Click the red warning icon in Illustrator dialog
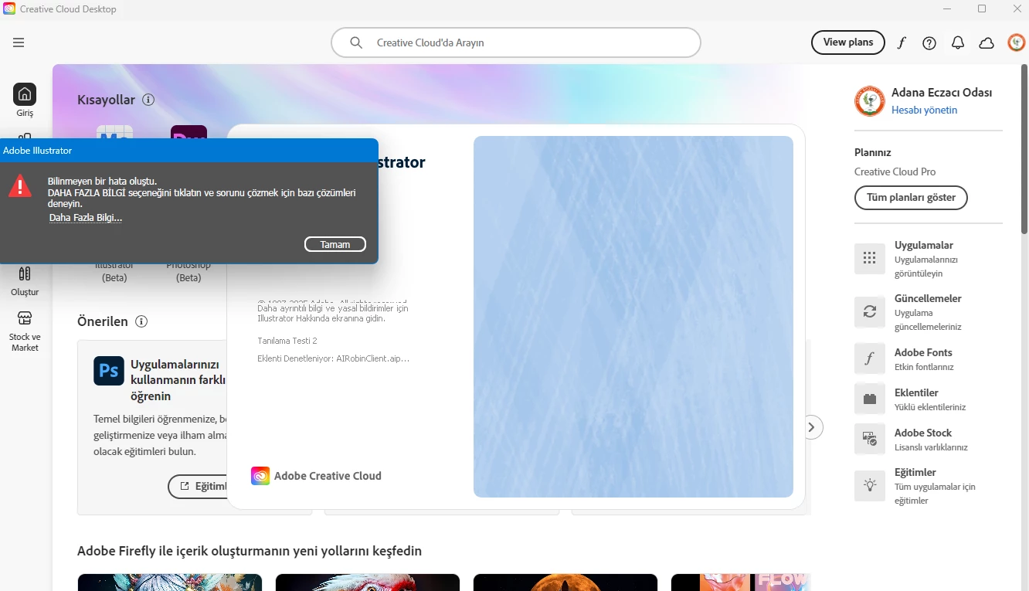 coord(20,185)
